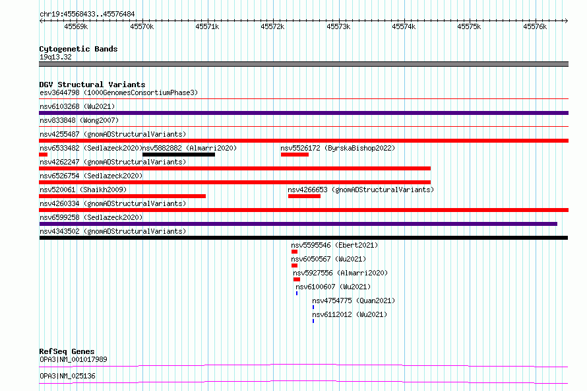This screenshot has height=391, width=587.
Task: Open the DGV Structural Variants track title
Action: coord(92,85)
